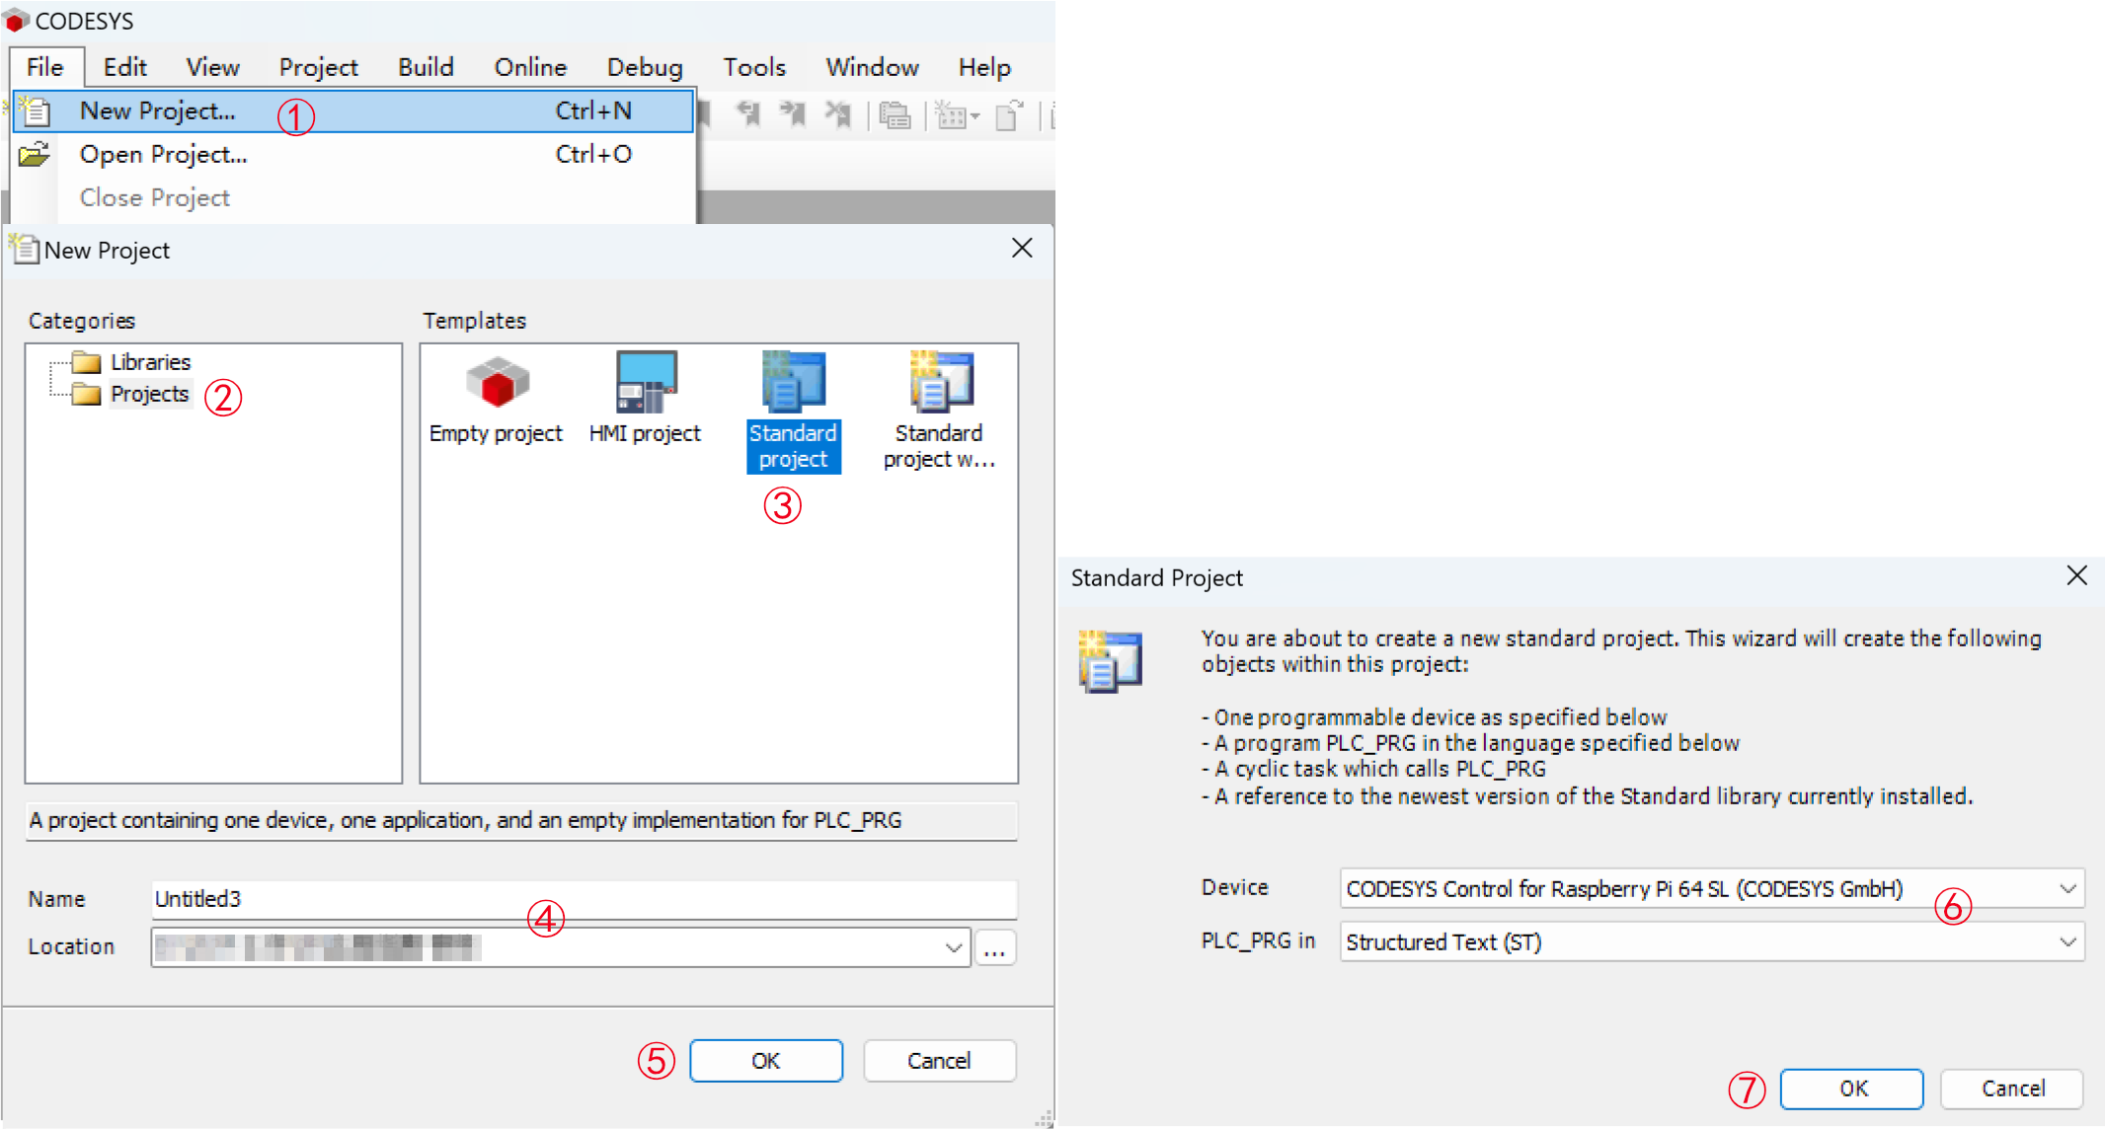The width and height of the screenshot is (2106, 1129).
Task: Click OK in the Standard Project dialog
Action: click(x=1852, y=1089)
